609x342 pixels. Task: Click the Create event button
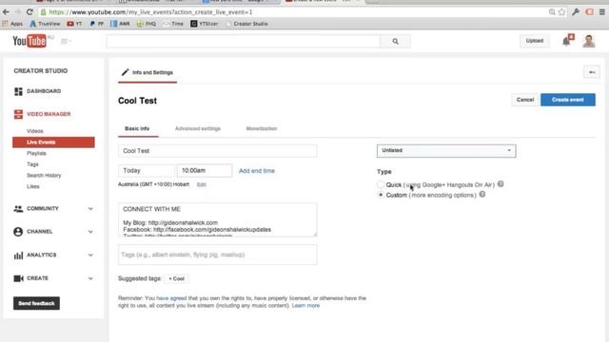click(x=568, y=100)
